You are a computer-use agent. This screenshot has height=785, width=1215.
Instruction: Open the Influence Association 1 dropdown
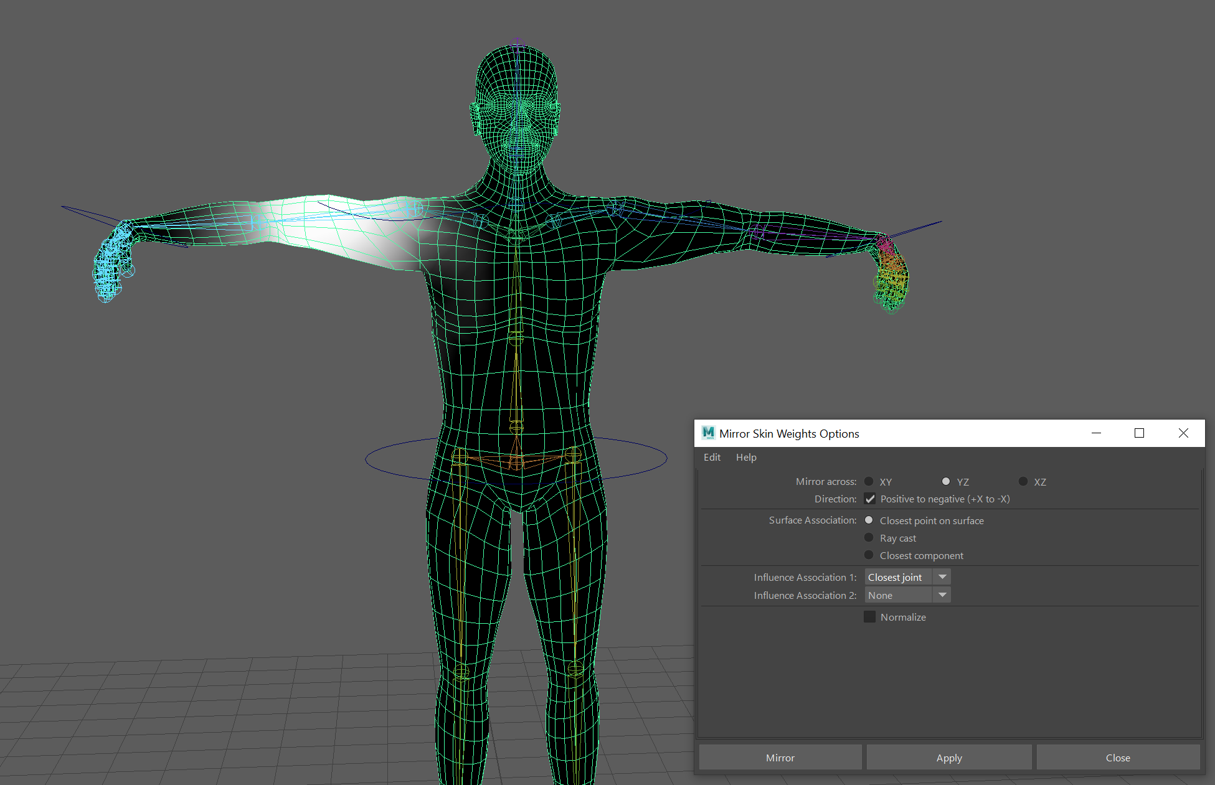942,576
